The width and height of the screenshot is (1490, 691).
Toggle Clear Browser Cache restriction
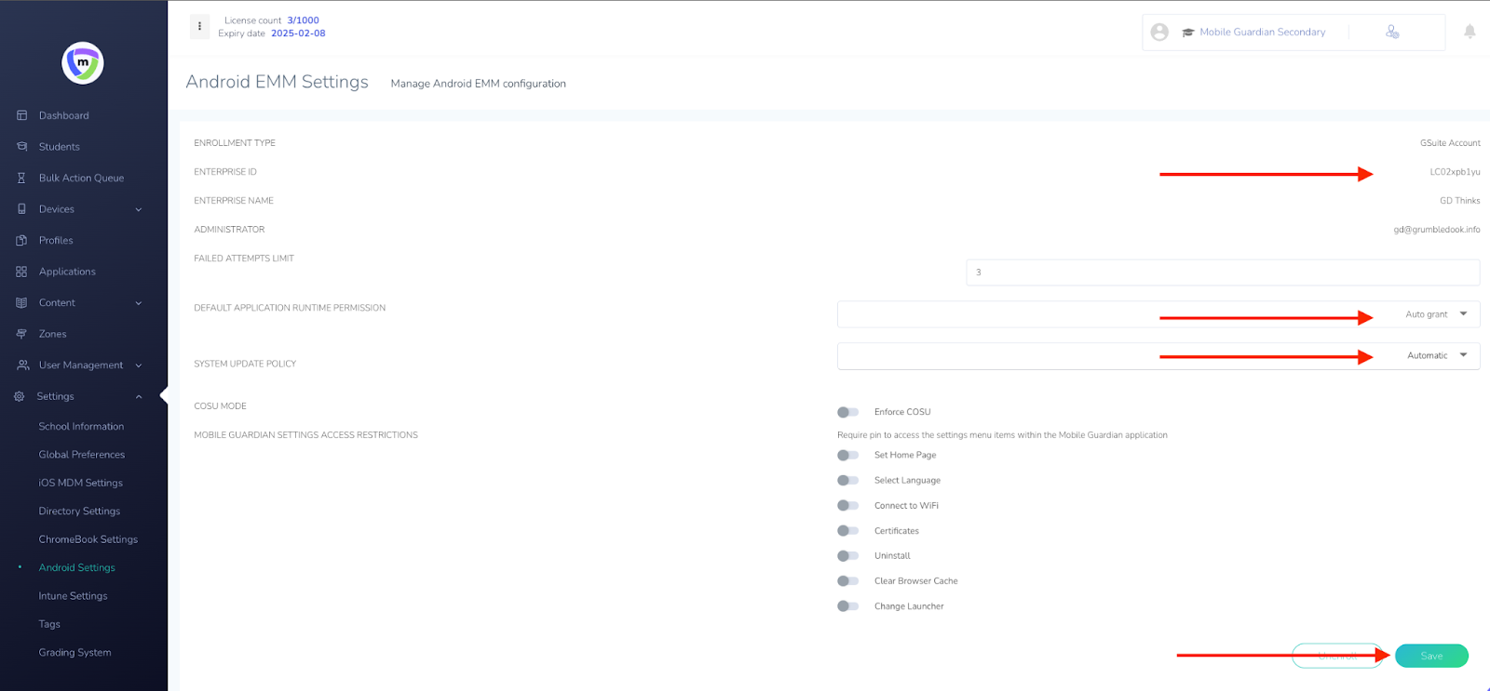[847, 581]
